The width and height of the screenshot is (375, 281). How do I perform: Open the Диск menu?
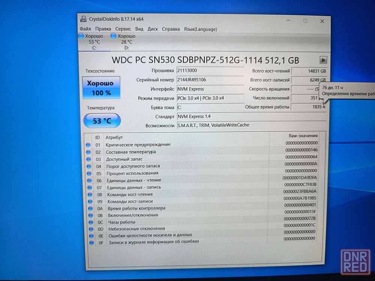pyautogui.click(x=153, y=29)
